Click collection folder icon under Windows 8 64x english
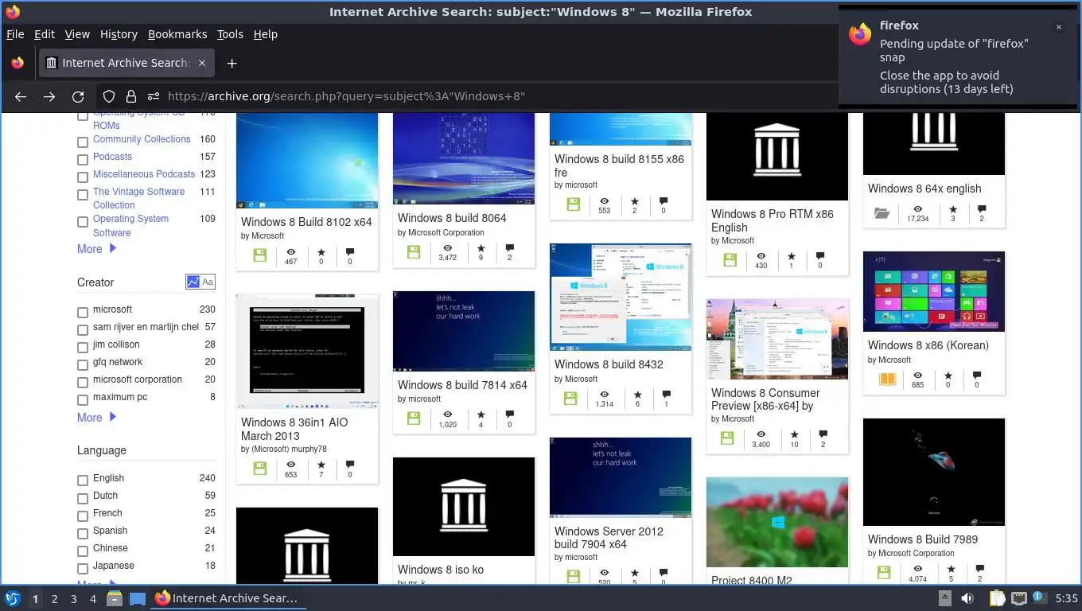1082x611 pixels. coord(882,212)
